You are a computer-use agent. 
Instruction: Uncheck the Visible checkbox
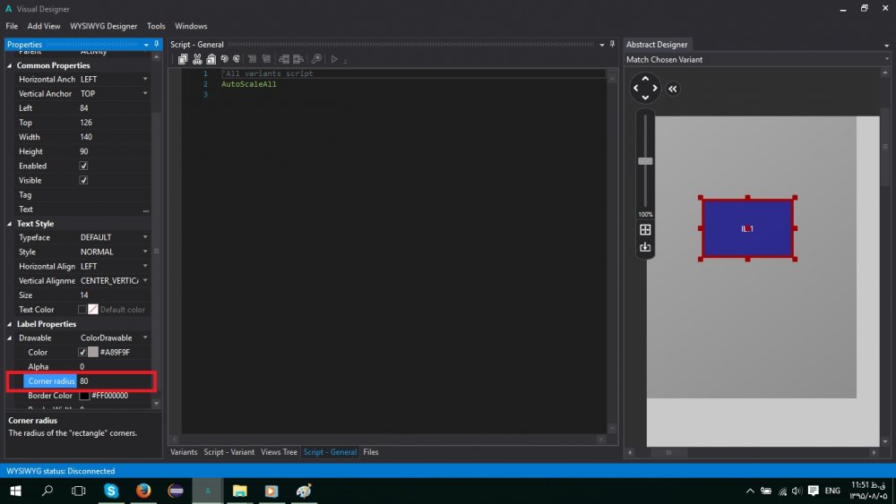click(x=83, y=180)
